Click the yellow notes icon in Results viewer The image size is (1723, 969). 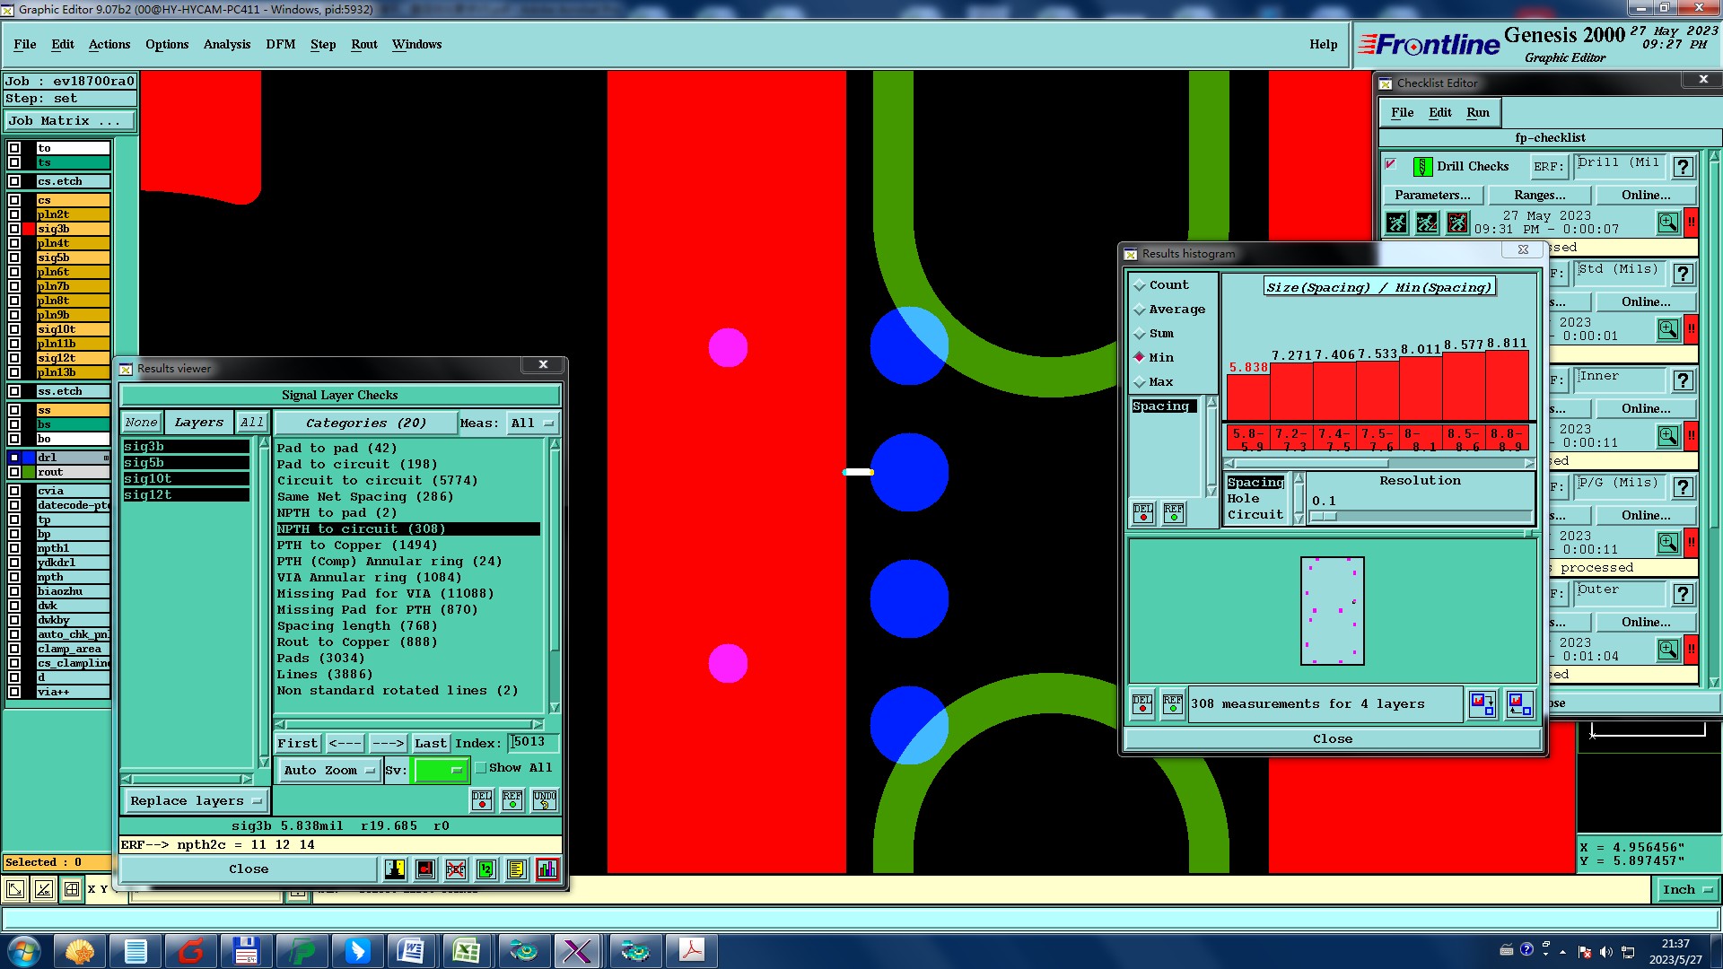pos(516,869)
